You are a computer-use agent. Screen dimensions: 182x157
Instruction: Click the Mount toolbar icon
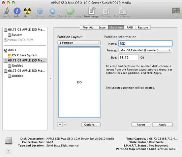40,11
